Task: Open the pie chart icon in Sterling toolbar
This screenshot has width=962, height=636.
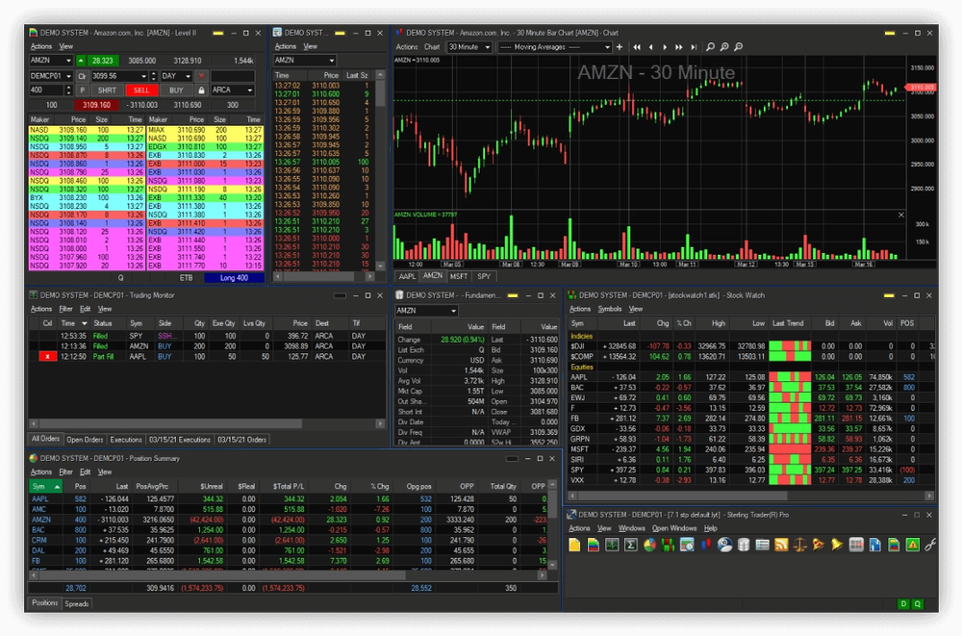Action: pos(649,546)
